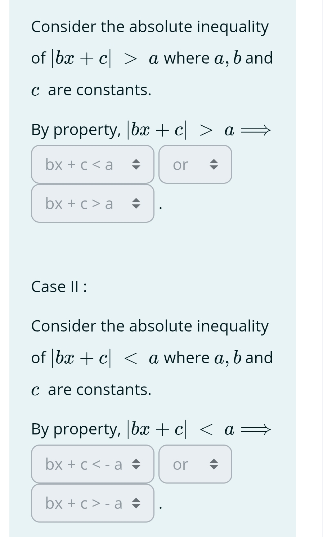Click the chevron icon on 'bx + c < - a' selector
Screen dimensions: 323x537
tap(137, 464)
